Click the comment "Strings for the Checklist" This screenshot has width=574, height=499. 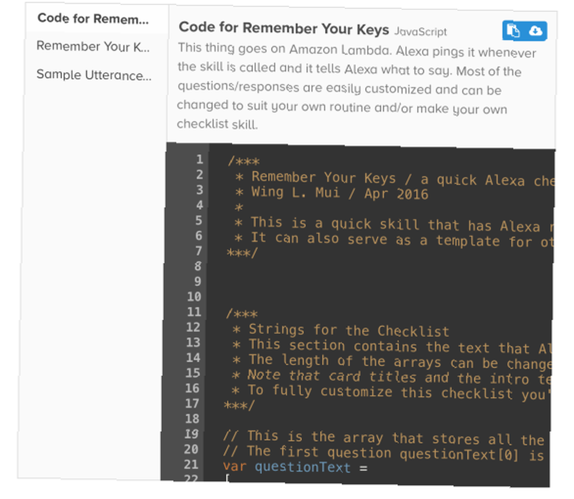(x=340, y=330)
